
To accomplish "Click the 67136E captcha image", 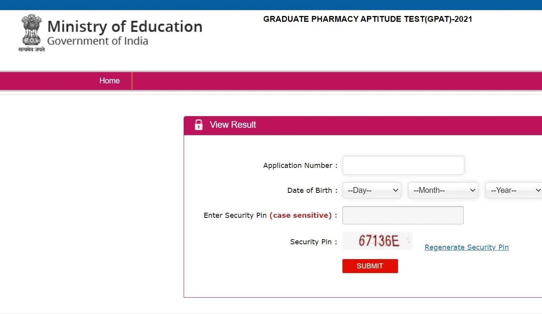I will click(x=377, y=241).
